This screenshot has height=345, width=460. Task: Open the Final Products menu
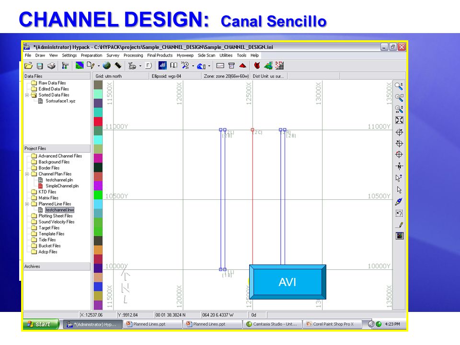[x=160, y=55]
